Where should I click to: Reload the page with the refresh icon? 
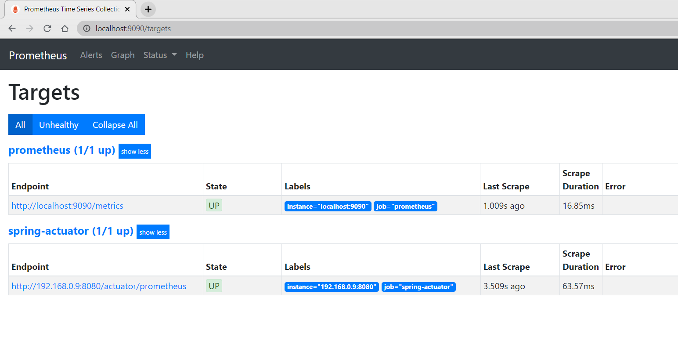click(x=47, y=29)
